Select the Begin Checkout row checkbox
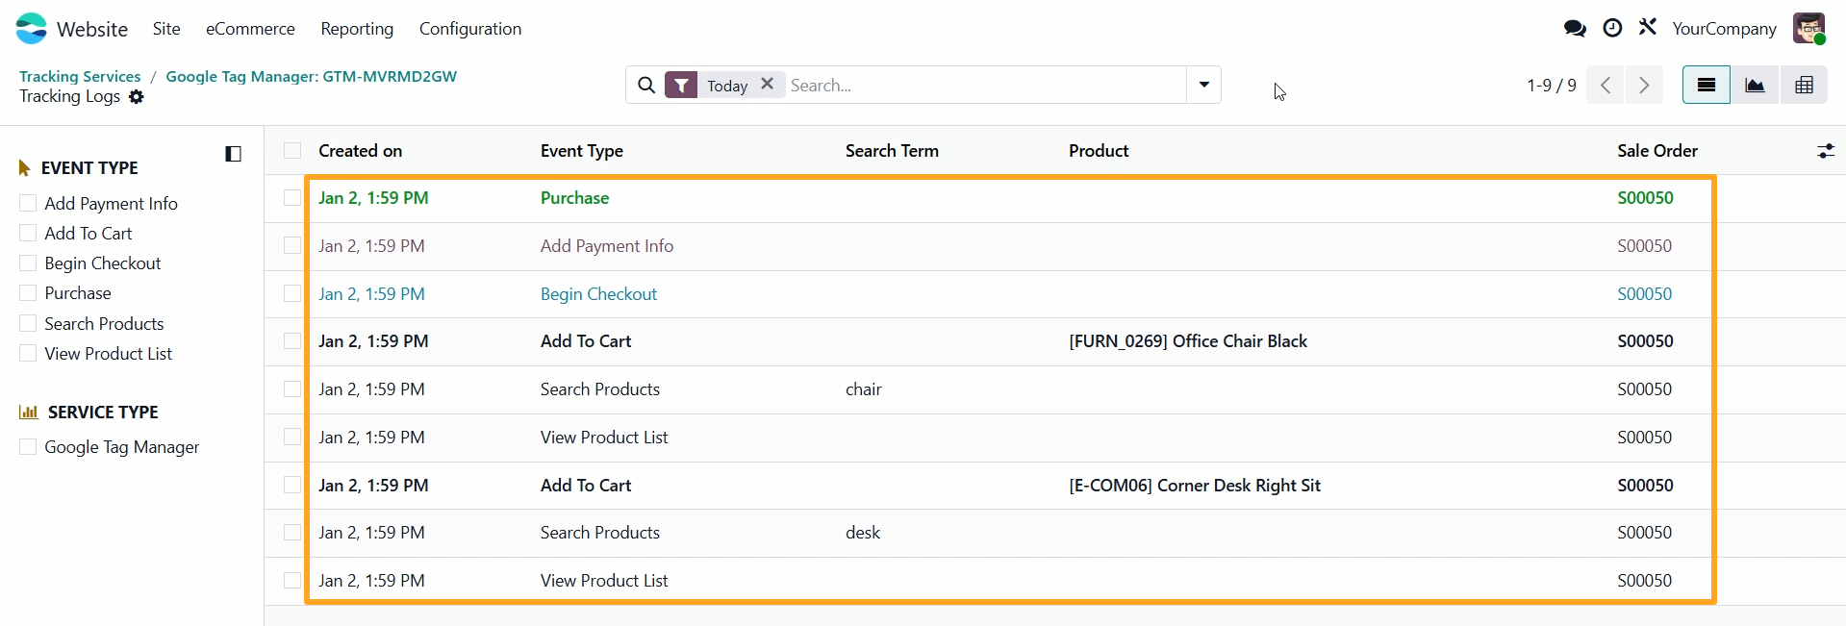Viewport: 1846px width, 626px height. [x=292, y=293]
